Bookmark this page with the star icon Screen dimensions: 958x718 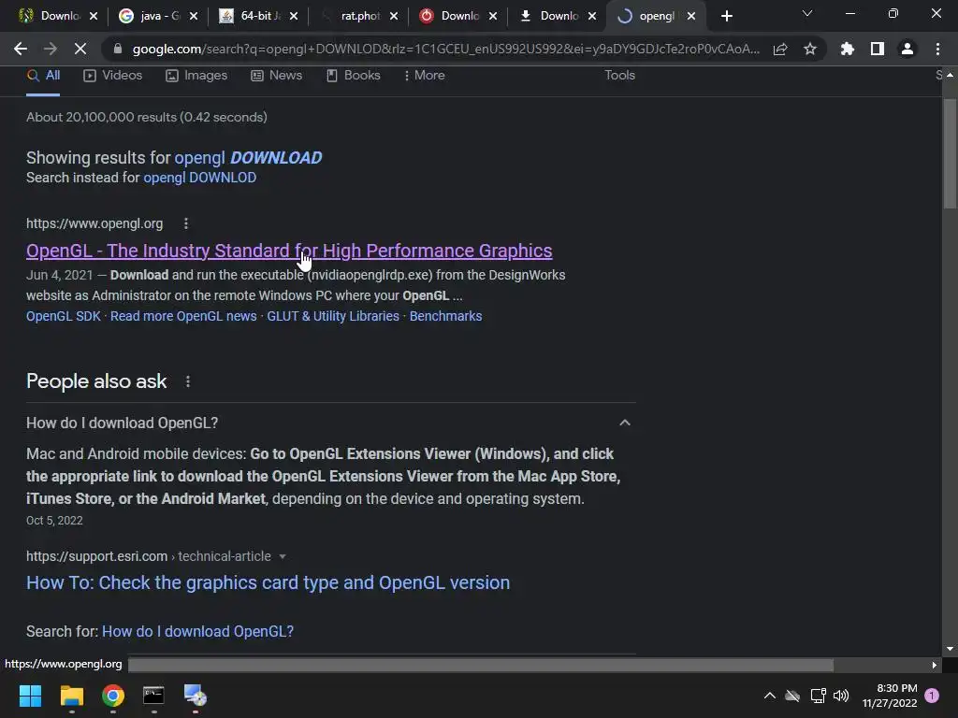pyautogui.click(x=810, y=49)
